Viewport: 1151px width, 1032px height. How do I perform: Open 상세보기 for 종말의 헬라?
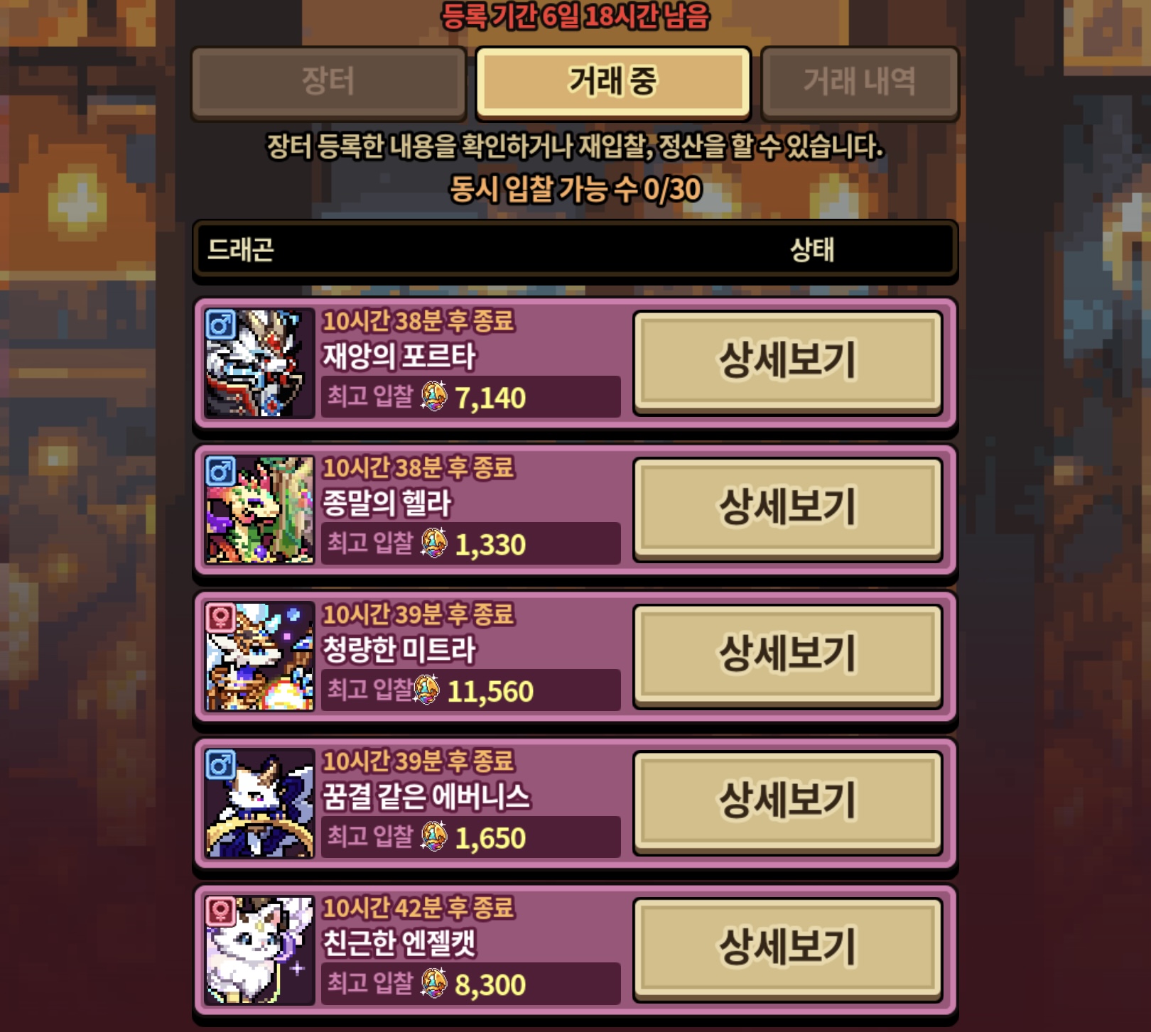(788, 509)
